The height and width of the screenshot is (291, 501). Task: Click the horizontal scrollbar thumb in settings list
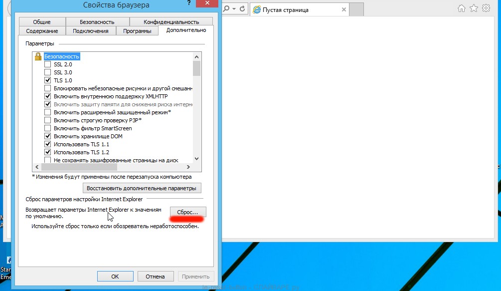click(79, 167)
